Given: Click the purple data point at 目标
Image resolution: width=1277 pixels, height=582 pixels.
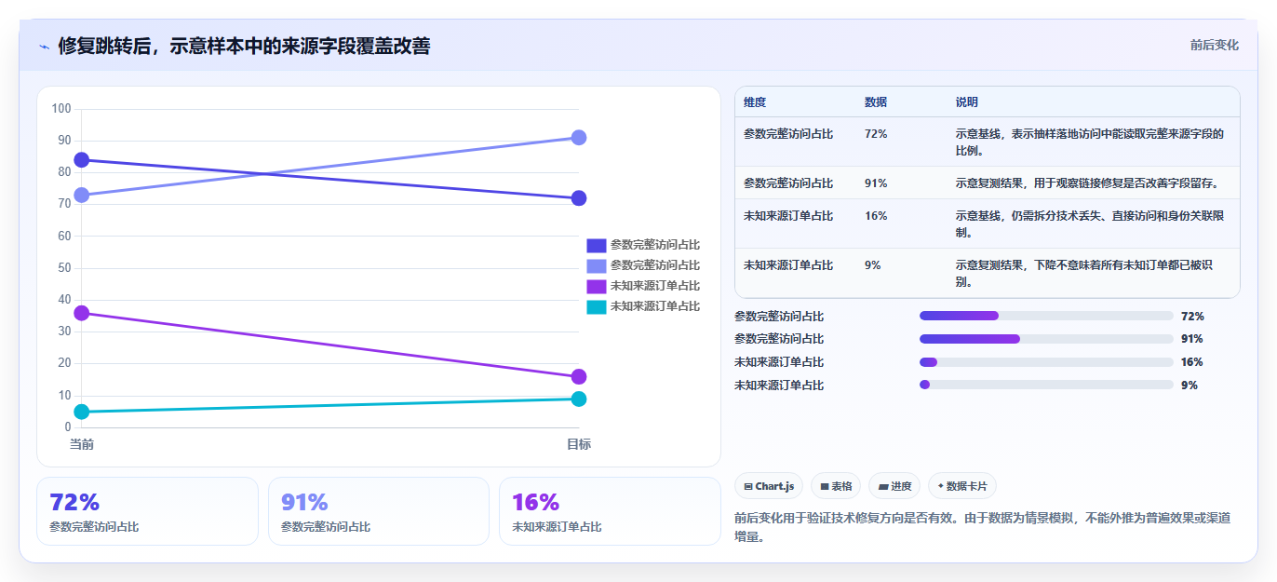Looking at the screenshot, I should [579, 377].
